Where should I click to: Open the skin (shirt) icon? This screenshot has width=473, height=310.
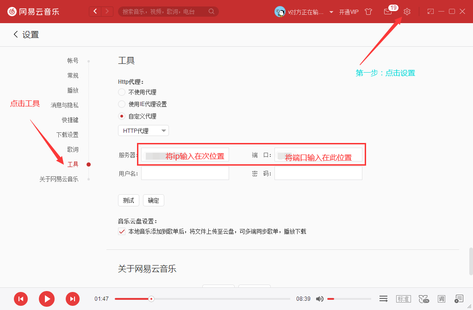click(368, 12)
